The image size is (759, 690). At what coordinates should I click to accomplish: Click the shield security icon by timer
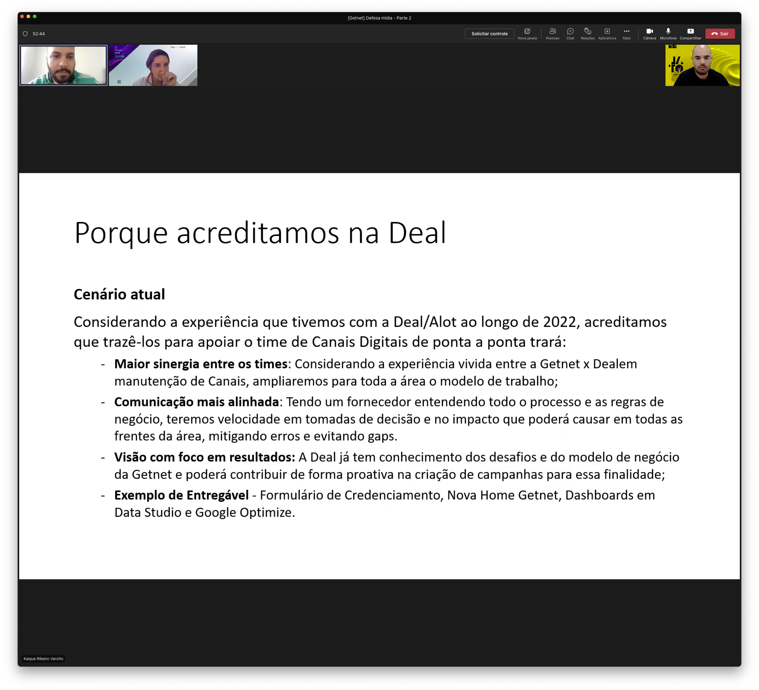coord(25,33)
